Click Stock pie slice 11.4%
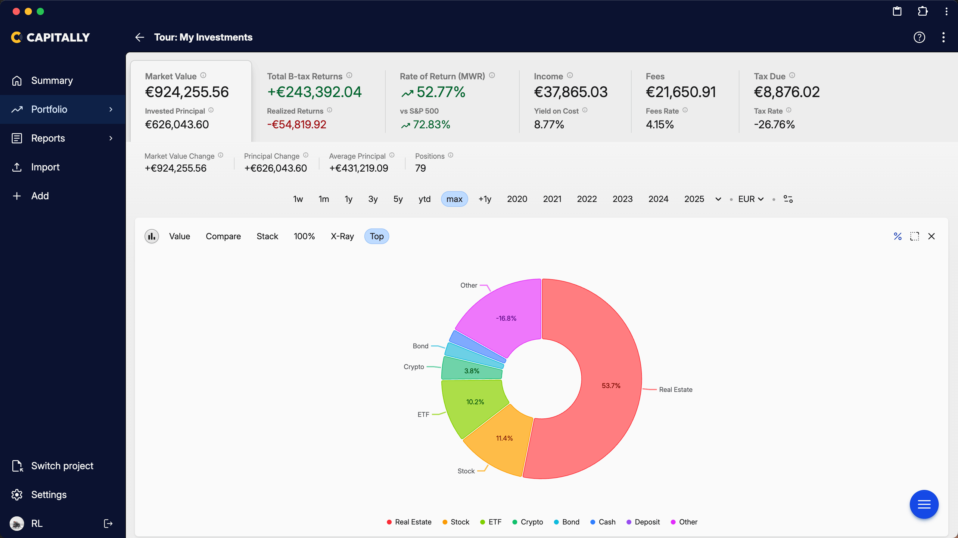 pyautogui.click(x=504, y=439)
